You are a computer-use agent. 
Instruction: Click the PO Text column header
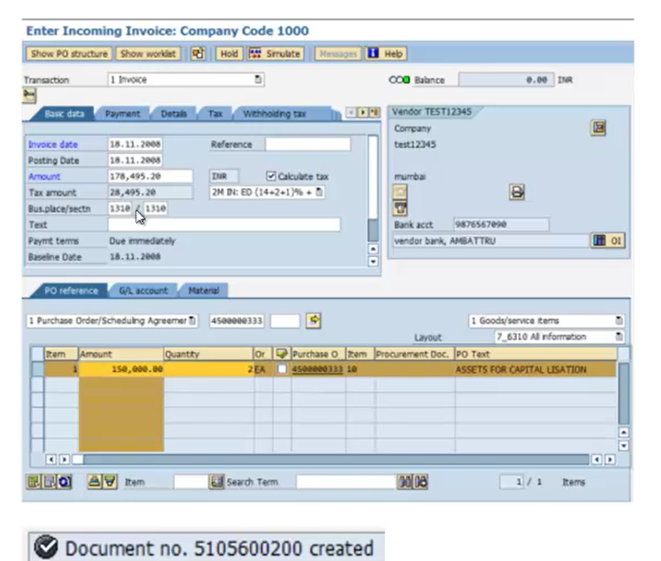pos(535,354)
